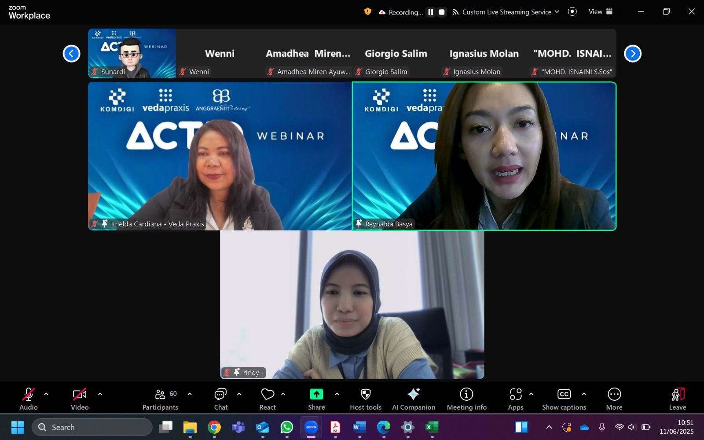Image resolution: width=704 pixels, height=440 pixels.
Task: Open the Chat panel
Action: point(221,399)
